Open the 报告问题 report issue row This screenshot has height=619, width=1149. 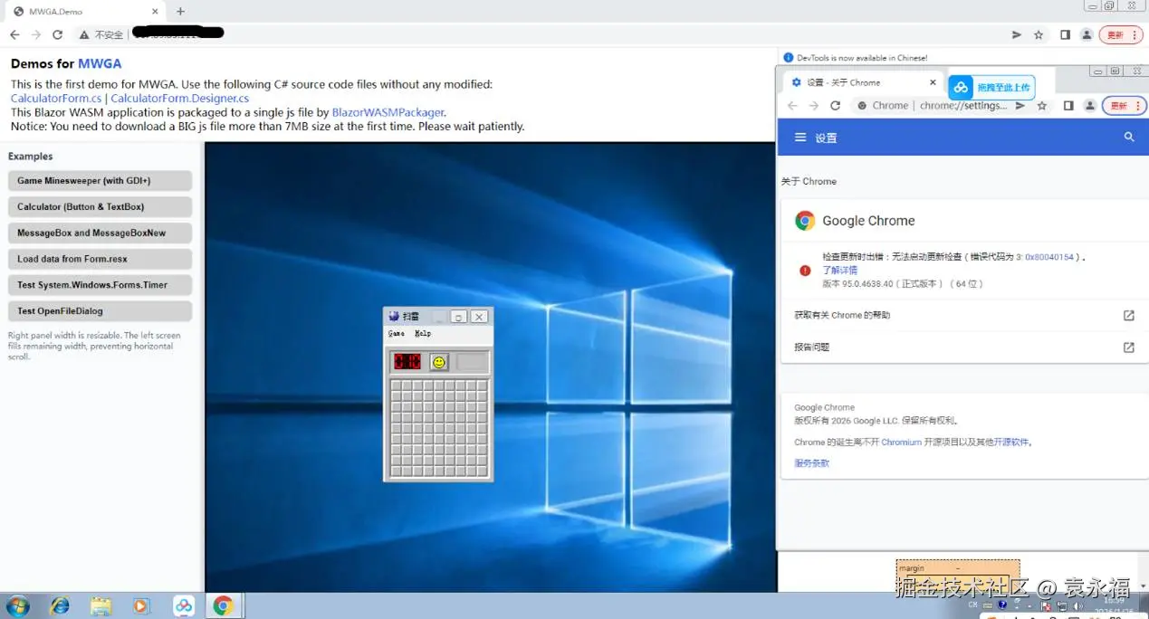click(963, 348)
